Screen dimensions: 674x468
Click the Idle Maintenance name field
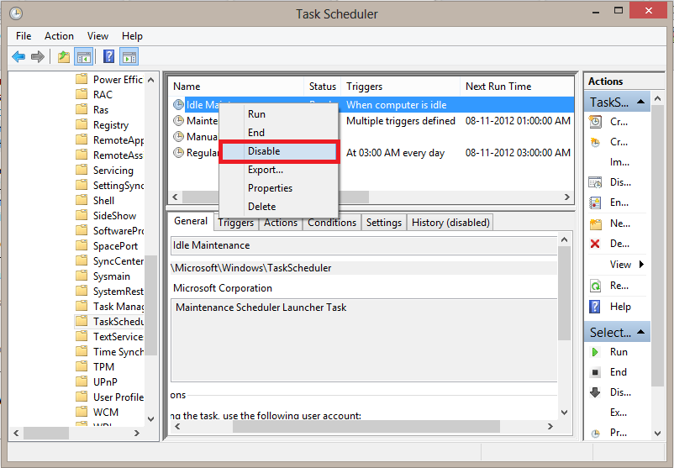[364, 245]
